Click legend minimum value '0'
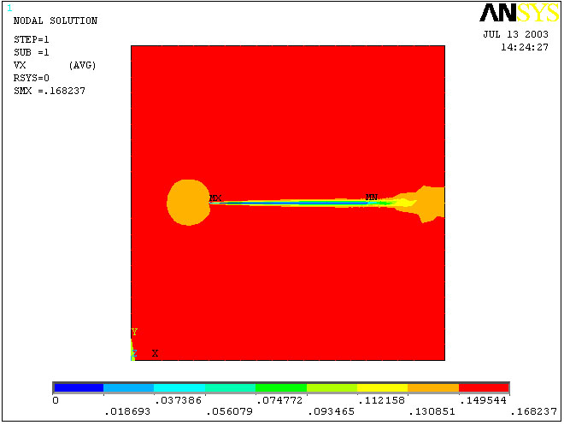 tap(56, 400)
